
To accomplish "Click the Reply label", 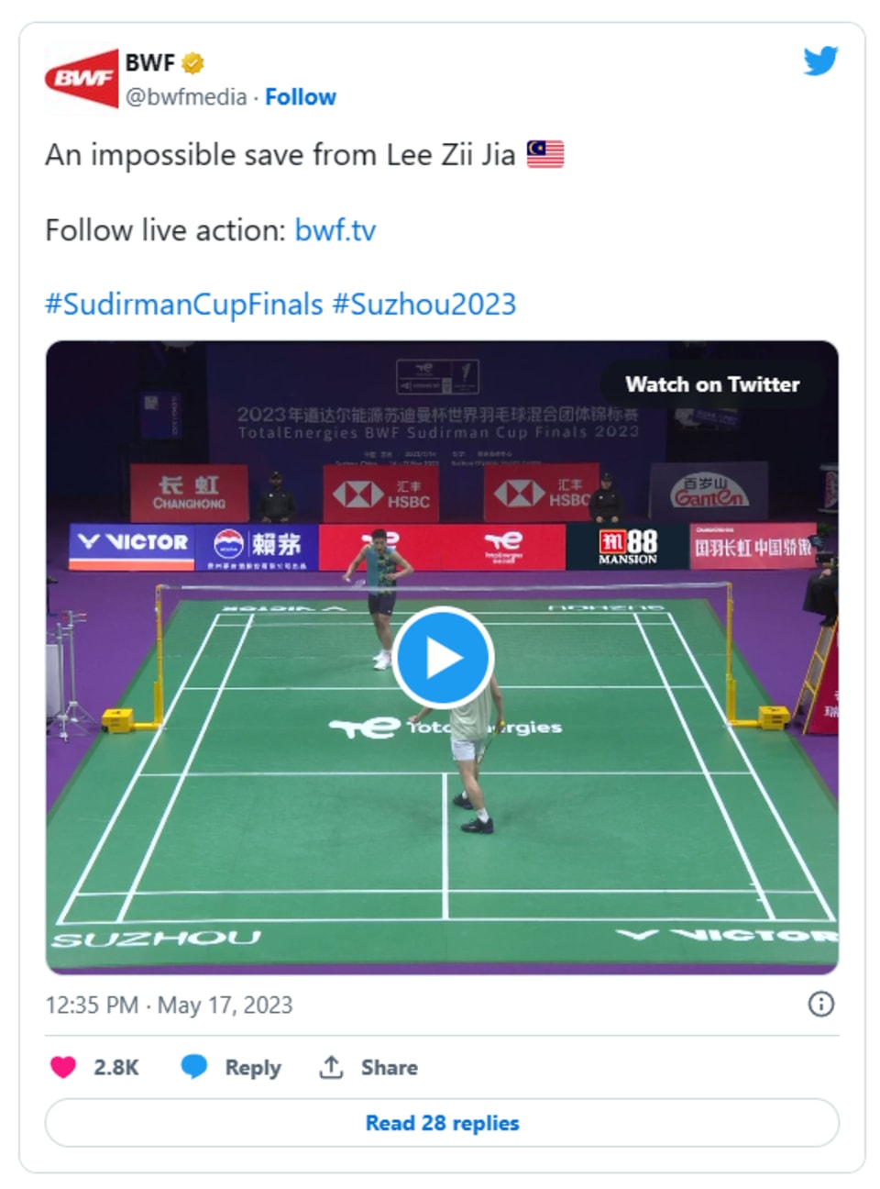I will (x=253, y=1067).
